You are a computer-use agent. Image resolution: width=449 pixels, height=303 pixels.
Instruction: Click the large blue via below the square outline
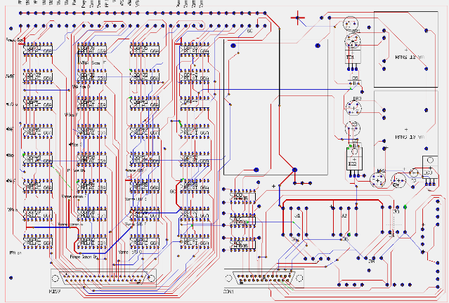click(x=294, y=170)
